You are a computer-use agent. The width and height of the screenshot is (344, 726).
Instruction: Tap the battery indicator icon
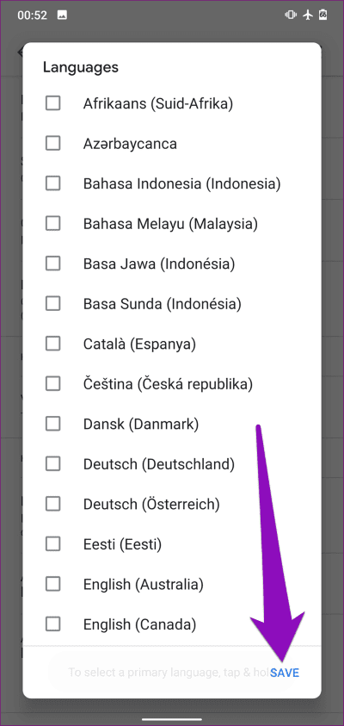[x=323, y=15]
